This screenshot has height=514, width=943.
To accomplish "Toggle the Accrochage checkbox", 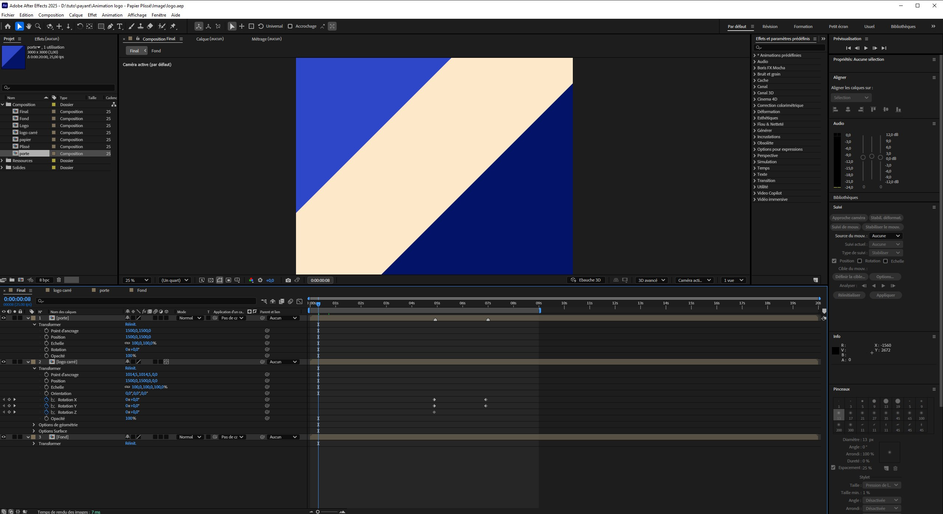I will (x=290, y=26).
